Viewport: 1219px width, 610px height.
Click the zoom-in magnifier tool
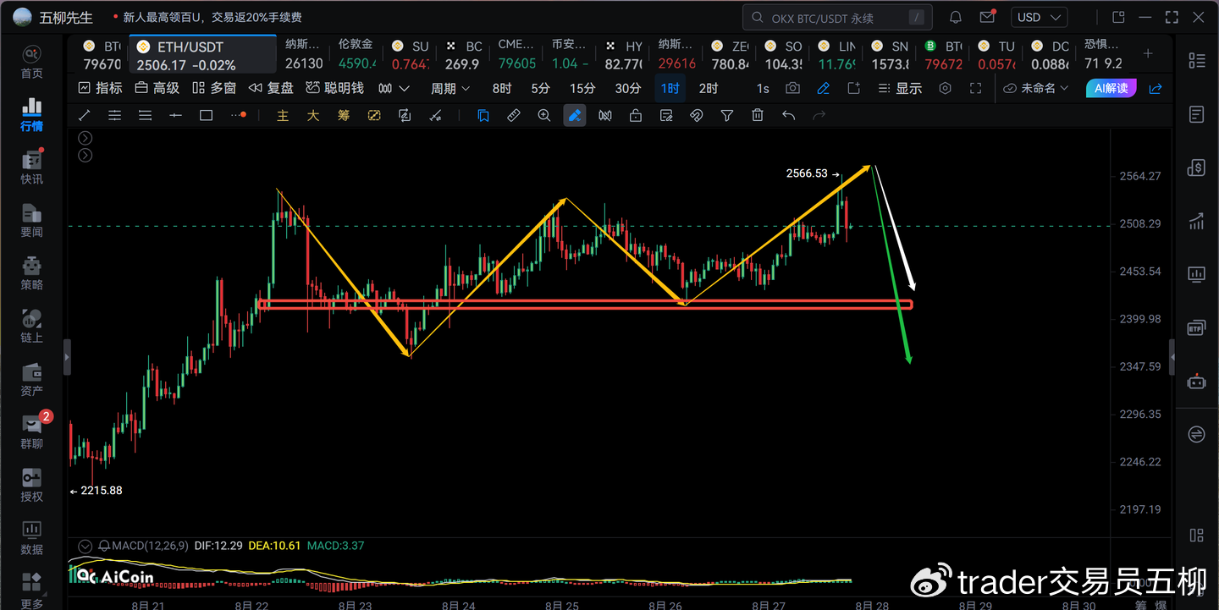[x=544, y=116]
